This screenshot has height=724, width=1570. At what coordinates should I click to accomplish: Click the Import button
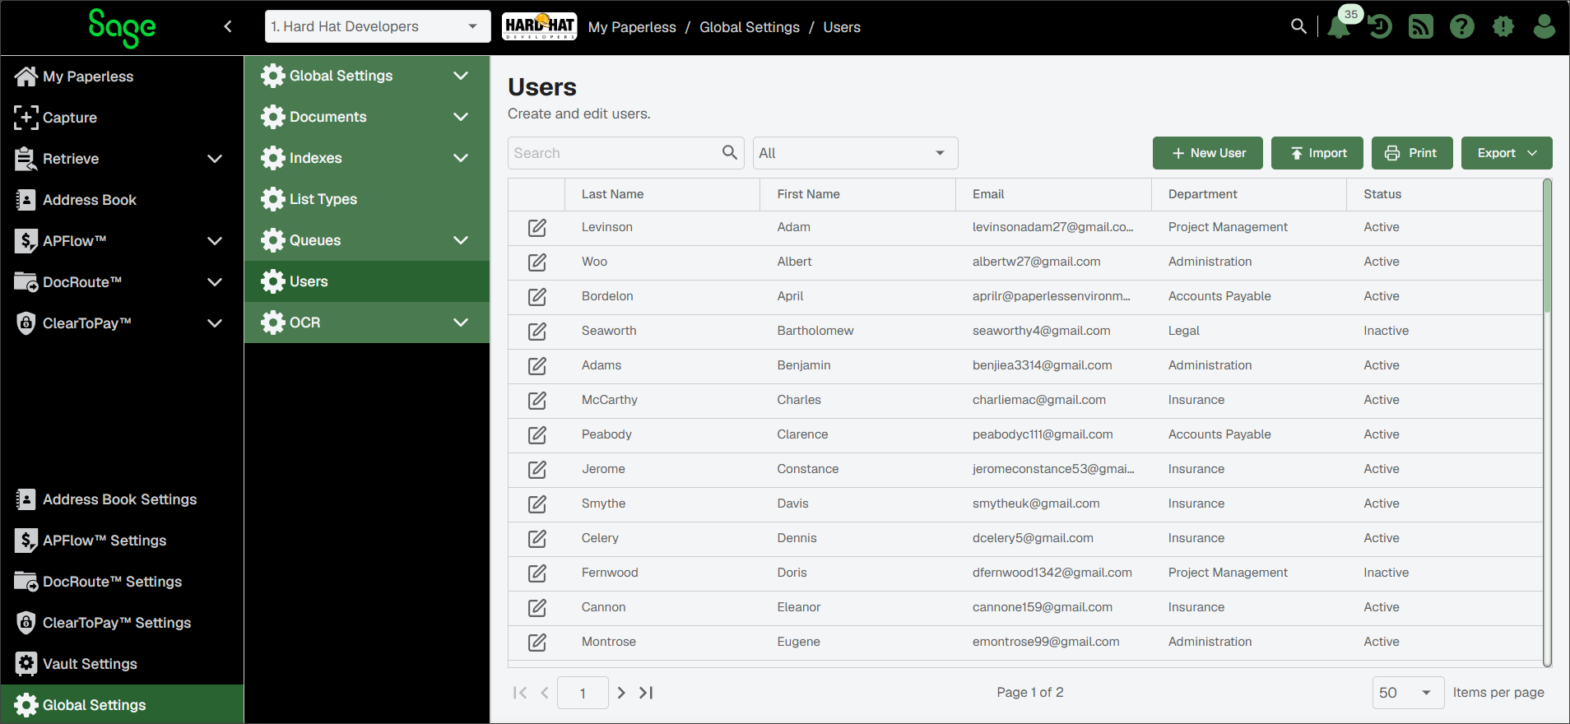[1317, 153]
